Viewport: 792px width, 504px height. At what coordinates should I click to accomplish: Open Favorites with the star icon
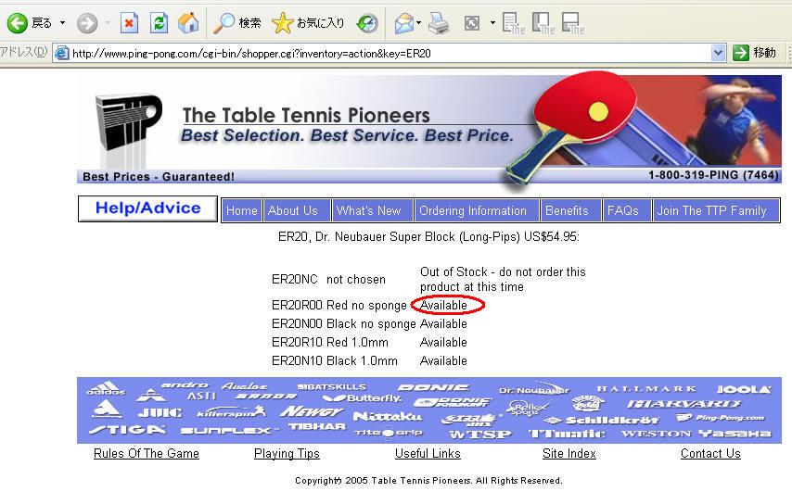(308, 23)
